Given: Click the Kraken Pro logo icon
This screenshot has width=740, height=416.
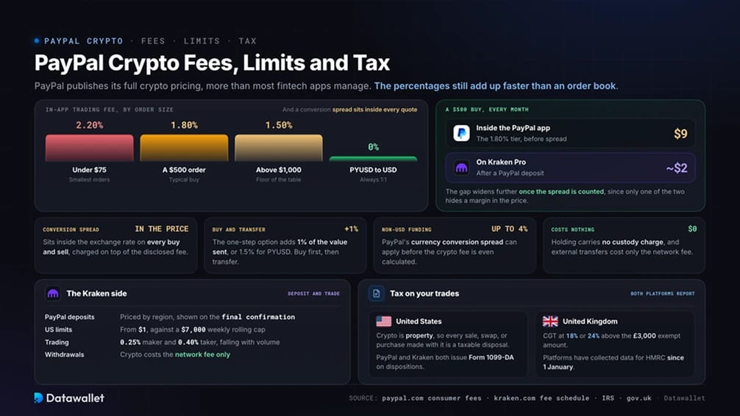Looking at the screenshot, I should [x=461, y=168].
